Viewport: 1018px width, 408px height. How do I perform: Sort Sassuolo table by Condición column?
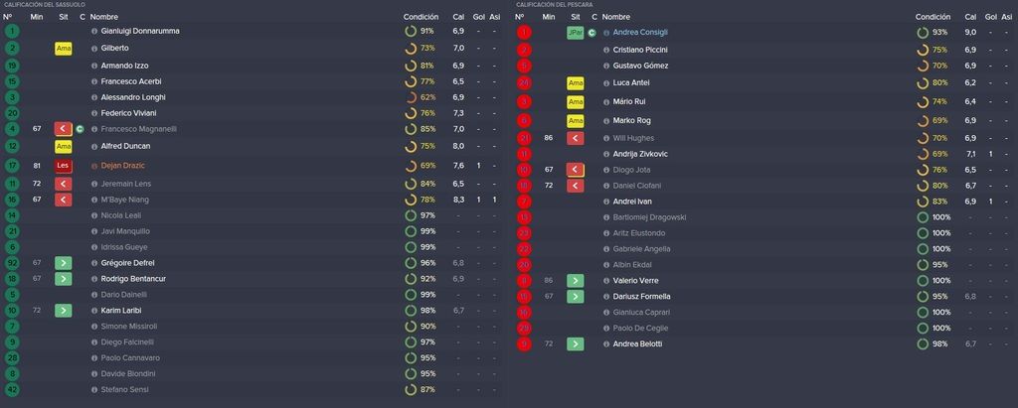421,17
